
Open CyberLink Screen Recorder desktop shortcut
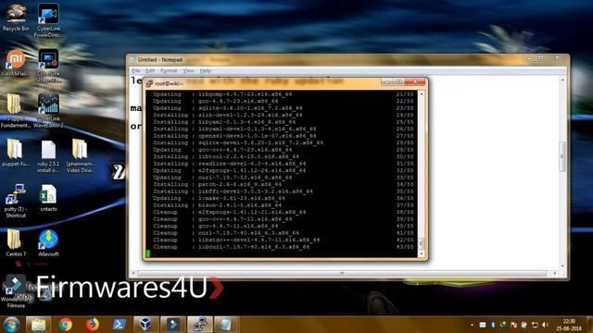coord(48,66)
